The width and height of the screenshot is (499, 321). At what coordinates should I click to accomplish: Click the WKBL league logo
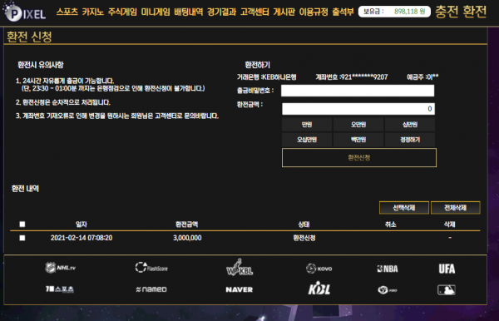(240, 267)
